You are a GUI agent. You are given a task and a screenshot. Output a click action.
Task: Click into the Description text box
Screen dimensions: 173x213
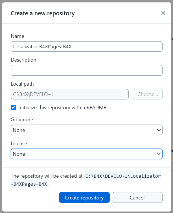coord(86,70)
